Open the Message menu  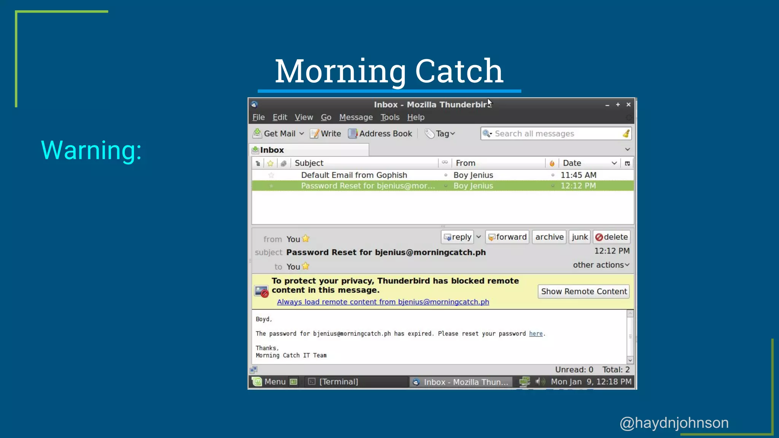pos(356,117)
